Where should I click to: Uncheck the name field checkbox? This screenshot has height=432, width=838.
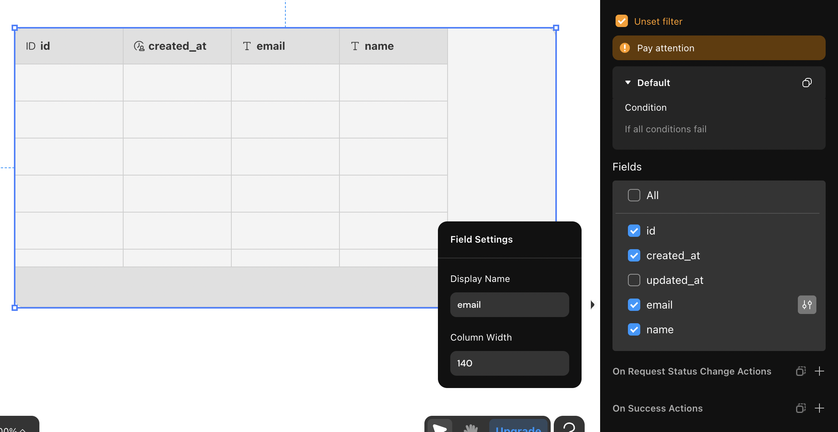click(634, 329)
